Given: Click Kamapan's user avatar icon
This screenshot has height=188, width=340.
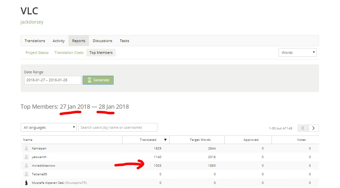Looking at the screenshot, I should click(x=26, y=148).
